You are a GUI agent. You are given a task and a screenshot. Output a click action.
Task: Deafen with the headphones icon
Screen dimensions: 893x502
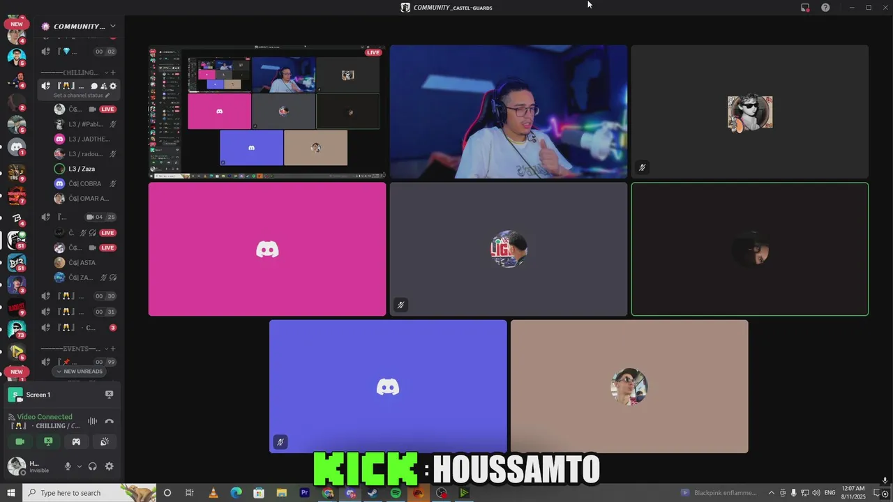pos(92,466)
